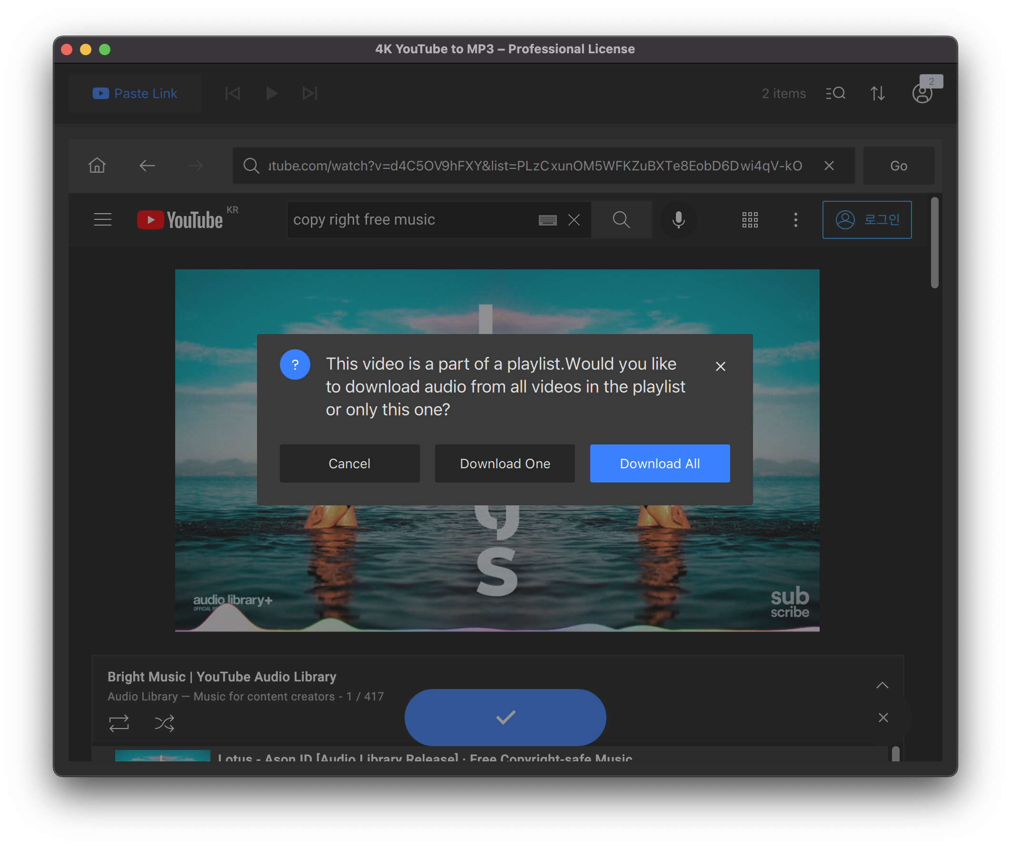The image size is (1011, 847).
Task: Click the Paste Link button
Action: 134,93
